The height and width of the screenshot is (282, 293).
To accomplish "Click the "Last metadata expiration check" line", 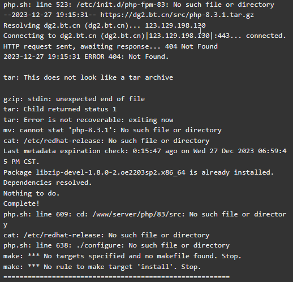I will 145,157.
